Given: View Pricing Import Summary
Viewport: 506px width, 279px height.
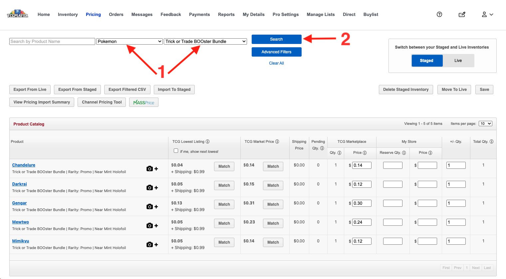Looking at the screenshot, I should coord(42,102).
